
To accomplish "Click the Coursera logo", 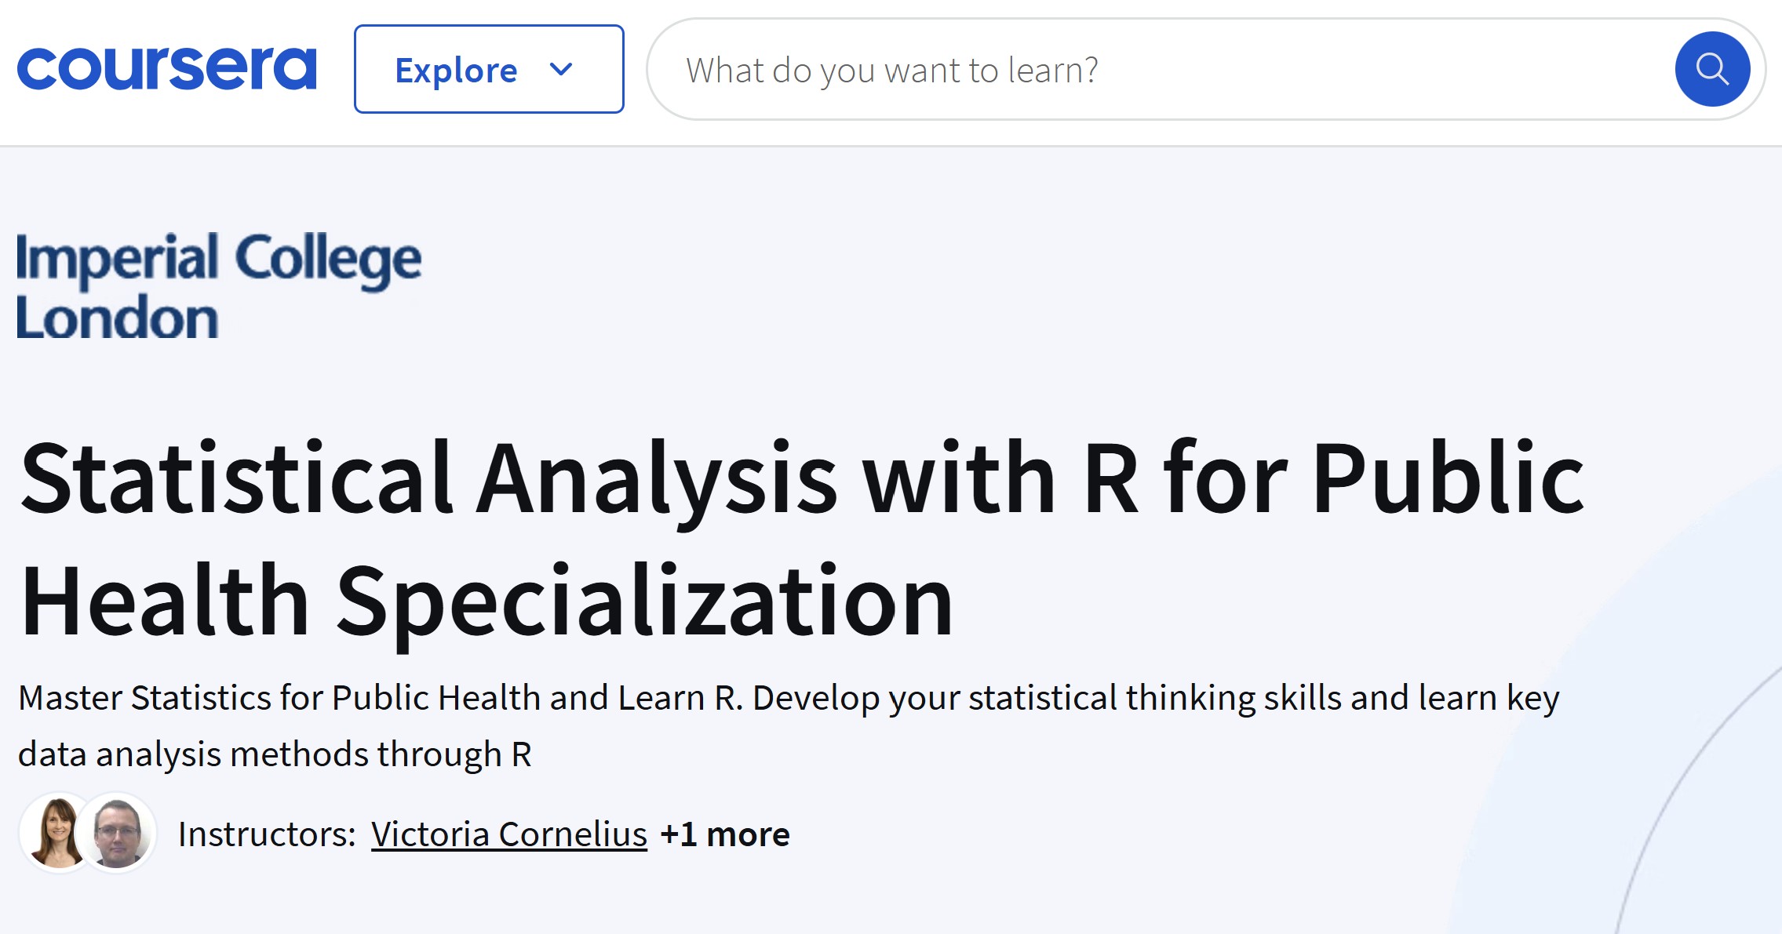I will [x=166, y=69].
